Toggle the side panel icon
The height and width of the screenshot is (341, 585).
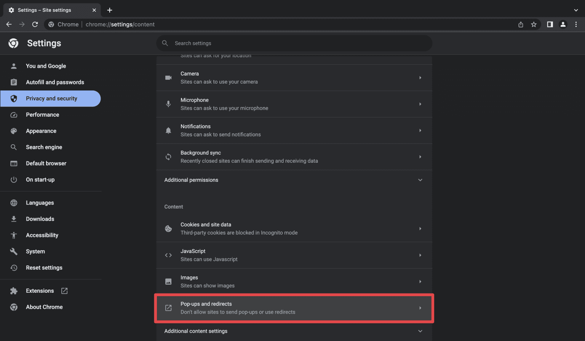tap(550, 24)
